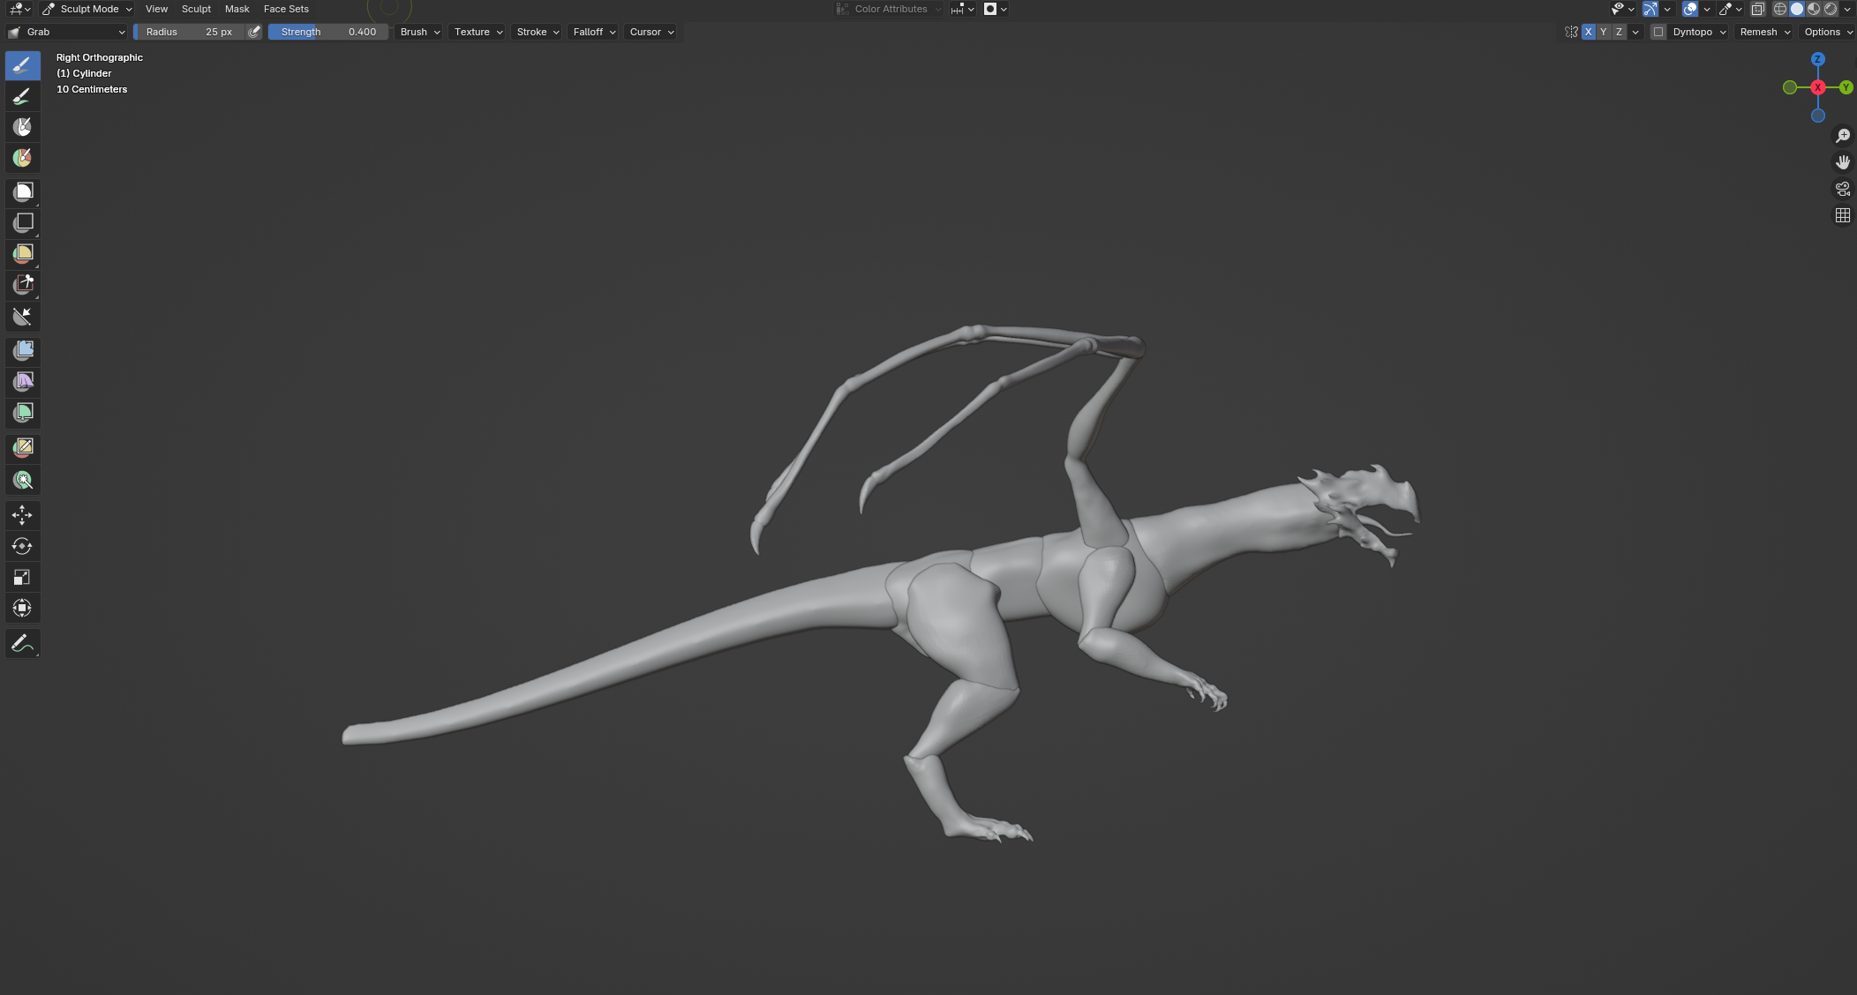Open the Mask menu
The height and width of the screenshot is (995, 1857).
pos(237,9)
